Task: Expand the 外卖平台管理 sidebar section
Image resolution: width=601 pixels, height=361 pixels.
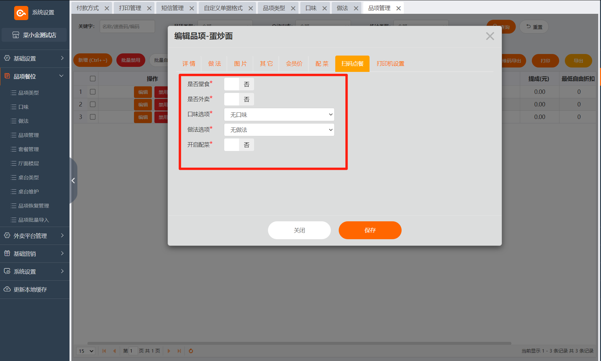Action: (x=62, y=235)
